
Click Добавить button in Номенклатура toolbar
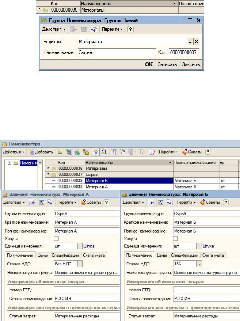pyautogui.click(x=41, y=152)
